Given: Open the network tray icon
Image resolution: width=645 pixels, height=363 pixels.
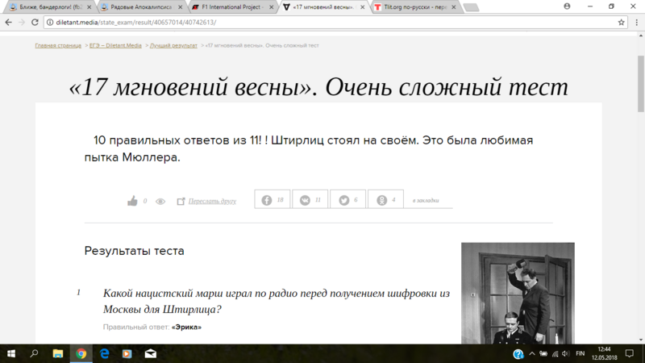Looking at the screenshot, I should click(x=555, y=353).
